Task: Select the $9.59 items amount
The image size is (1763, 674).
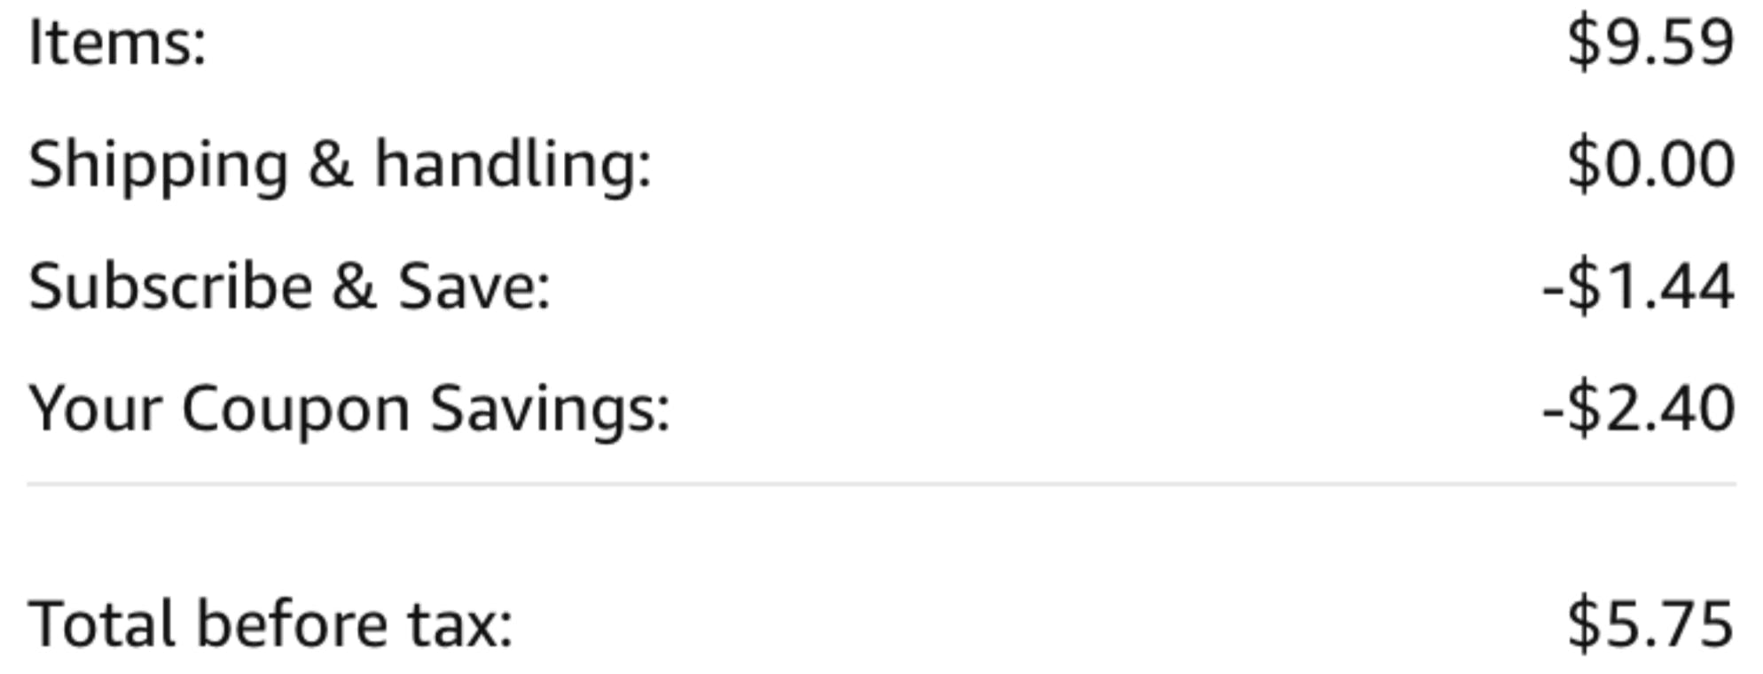Action: pos(1650,42)
